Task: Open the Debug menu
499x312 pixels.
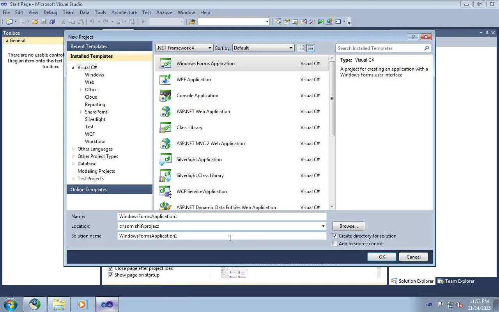Action: 50,12
